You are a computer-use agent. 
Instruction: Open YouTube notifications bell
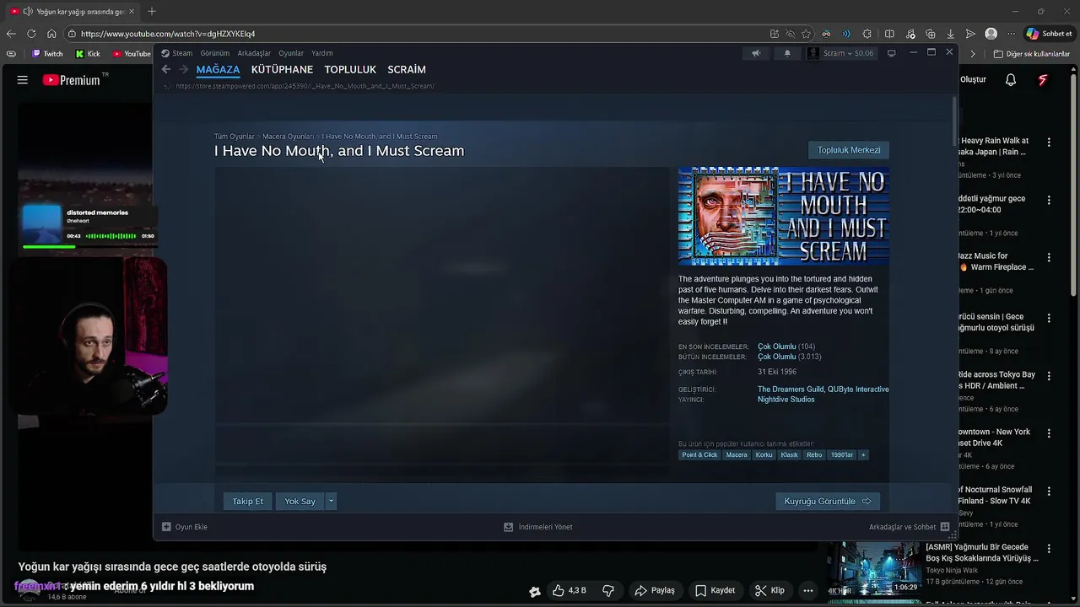point(1011,80)
